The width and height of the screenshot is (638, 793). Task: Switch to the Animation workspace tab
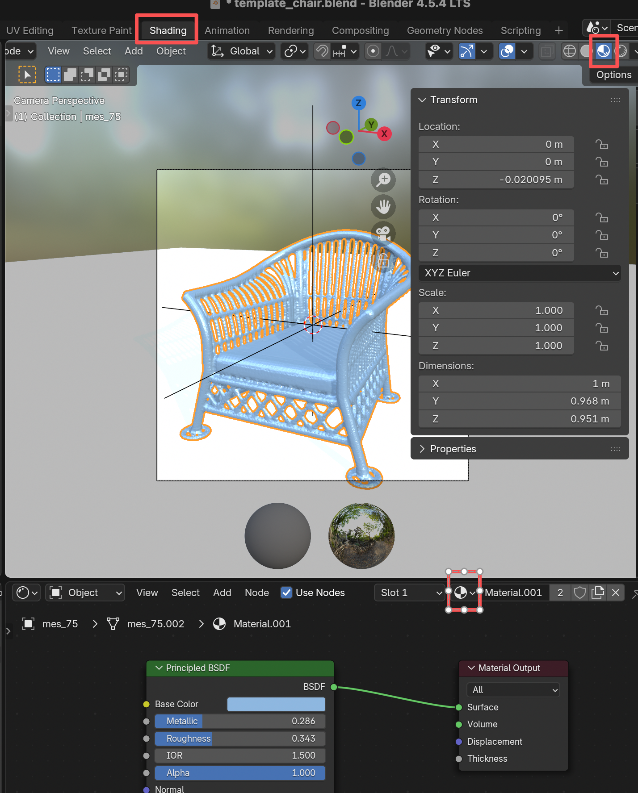pyautogui.click(x=227, y=30)
